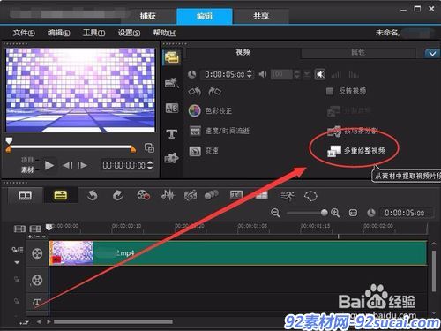Click the project duration clock icon
This screenshot has width=441, height=331.
click(x=371, y=213)
